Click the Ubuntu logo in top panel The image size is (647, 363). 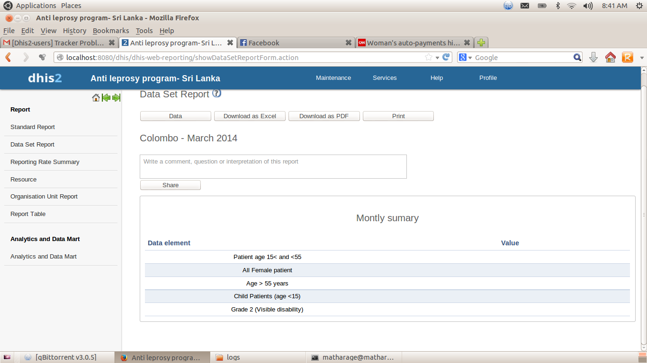pyautogui.click(x=8, y=6)
